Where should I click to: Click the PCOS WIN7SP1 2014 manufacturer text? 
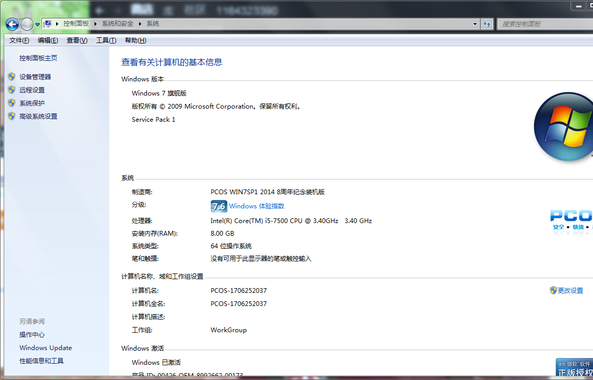coord(268,192)
